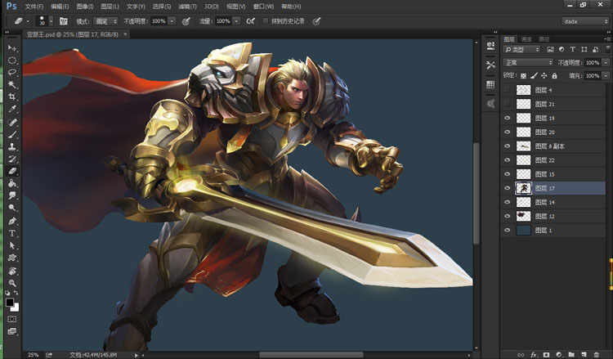Screen dimensions: 613x359
Task: Open the 滤镜(T) menu
Action: pyautogui.click(x=187, y=7)
